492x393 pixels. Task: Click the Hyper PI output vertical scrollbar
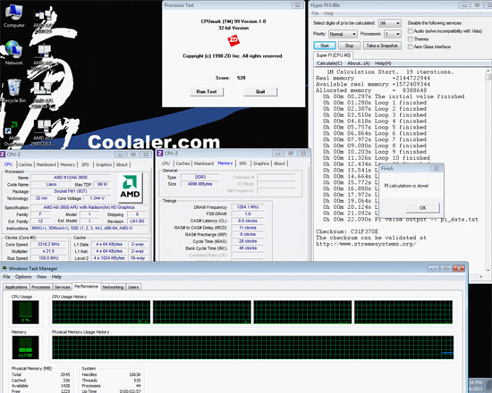[488, 171]
